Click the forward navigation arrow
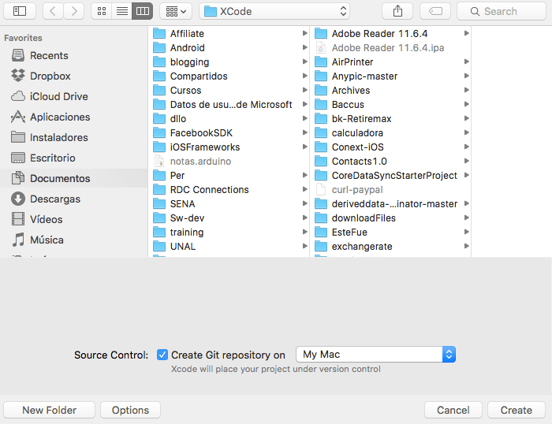 [73, 11]
